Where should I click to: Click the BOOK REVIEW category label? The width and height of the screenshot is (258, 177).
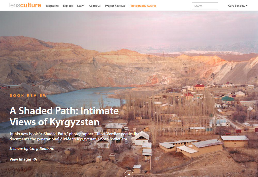point(28,96)
